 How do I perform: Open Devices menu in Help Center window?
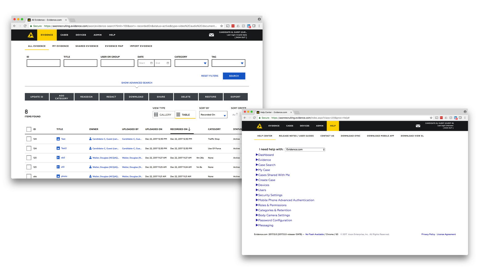point(304,126)
